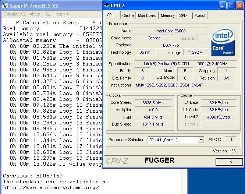This screenshot has width=245, height=194.
Task: Minimize the CPU-Z window
Action: 223,5
